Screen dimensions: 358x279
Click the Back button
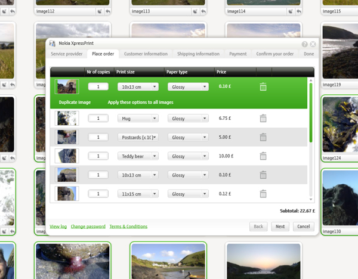coord(258,227)
